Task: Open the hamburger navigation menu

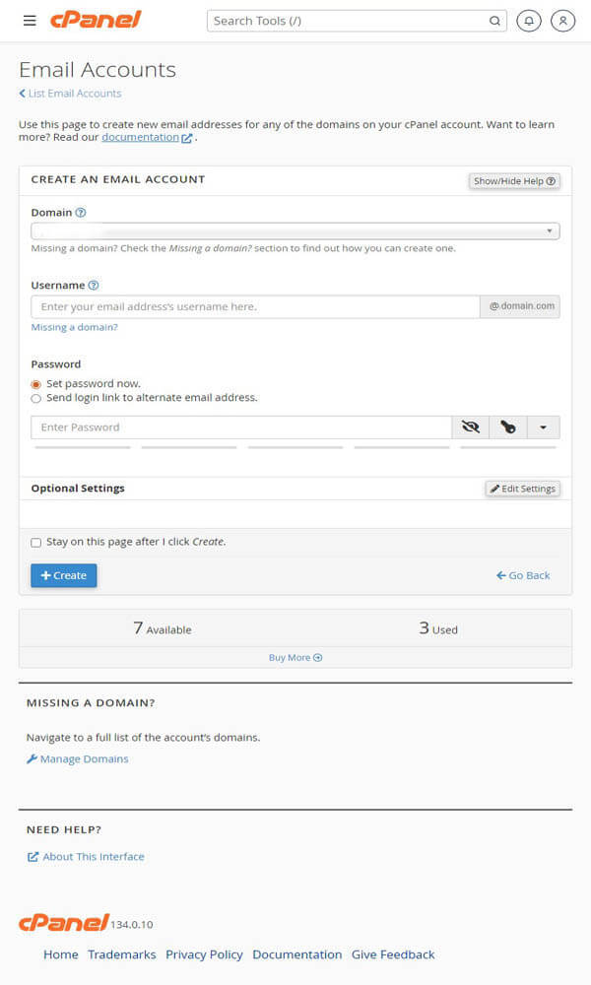Action: [x=30, y=21]
